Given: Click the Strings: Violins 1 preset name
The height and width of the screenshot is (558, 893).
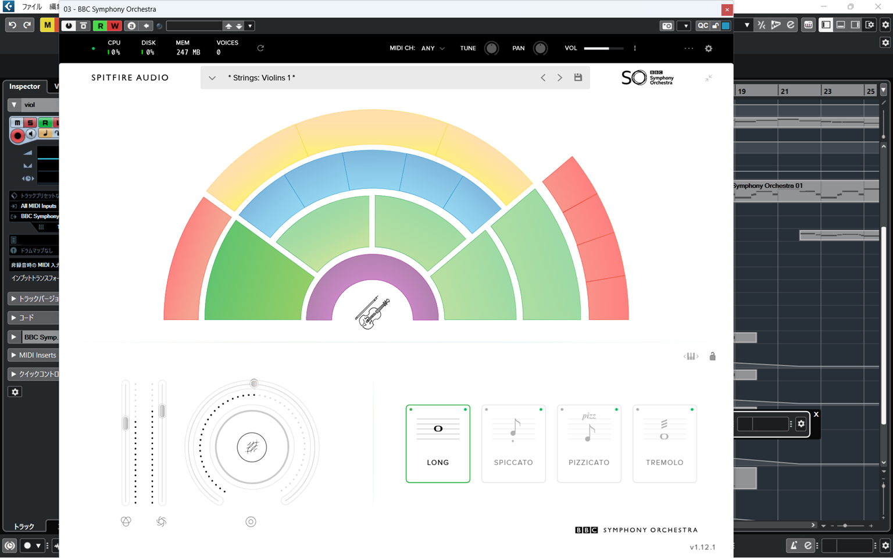Looking at the screenshot, I should click(x=262, y=78).
